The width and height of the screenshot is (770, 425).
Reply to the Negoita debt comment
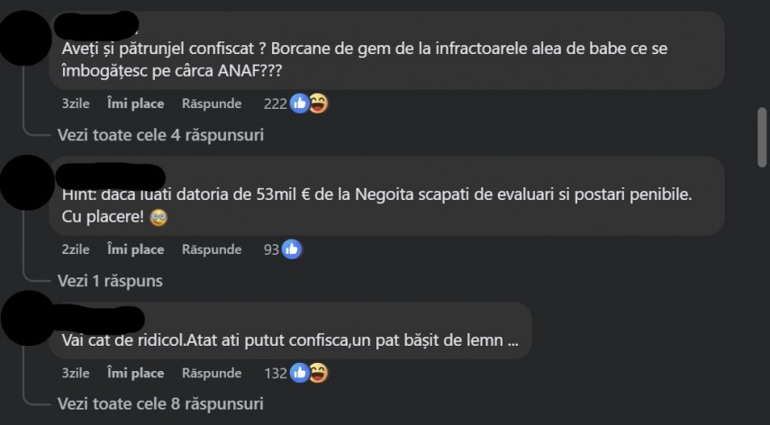[212, 249]
